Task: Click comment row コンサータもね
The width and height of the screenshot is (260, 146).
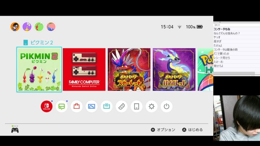Action: point(237,29)
